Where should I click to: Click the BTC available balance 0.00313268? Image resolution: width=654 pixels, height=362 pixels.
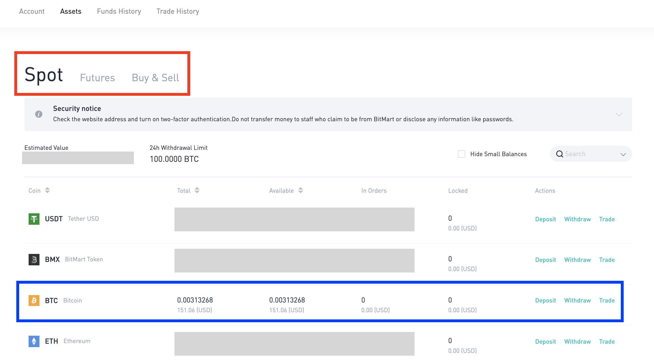click(287, 300)
